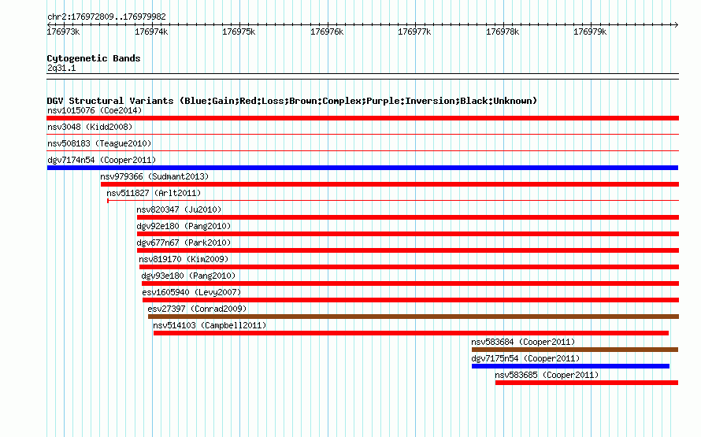Open nsv511827 (Arlt2011) variant label
701x437 pixels.
154,193
